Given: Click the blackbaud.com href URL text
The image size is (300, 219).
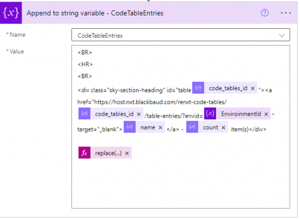Looking at the screenshot, I should 152,102.
